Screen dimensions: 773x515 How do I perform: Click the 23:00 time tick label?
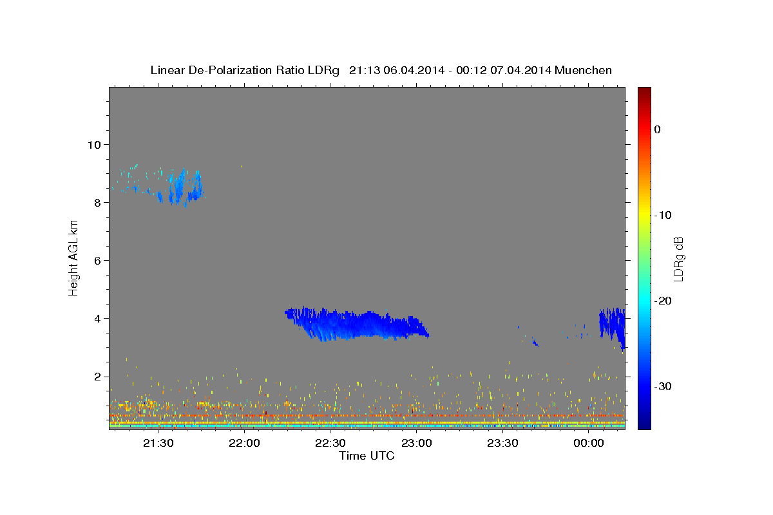click(417, 443)
